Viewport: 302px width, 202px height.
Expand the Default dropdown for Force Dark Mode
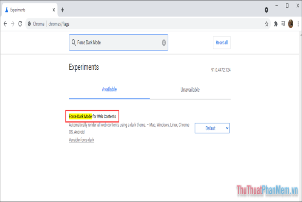click(212, 128)
